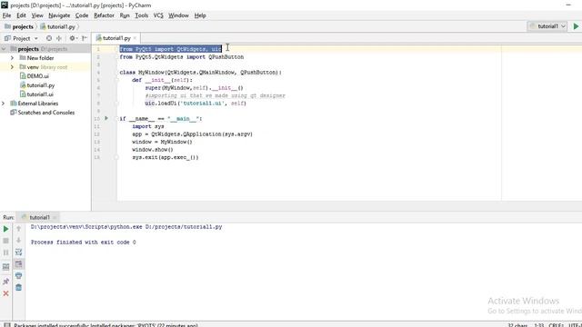The width and height of the screenshot is (582, 327).
Task: Select DEMO.ui in project tree
Action: point(35,76)
